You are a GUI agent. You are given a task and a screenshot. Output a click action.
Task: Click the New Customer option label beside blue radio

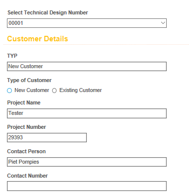32,90
